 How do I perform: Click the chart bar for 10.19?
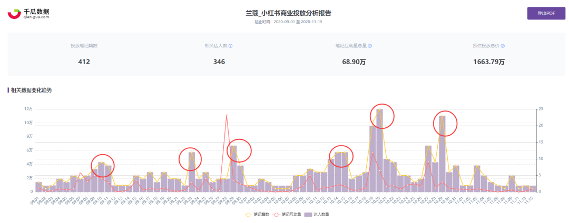point(372,158)
